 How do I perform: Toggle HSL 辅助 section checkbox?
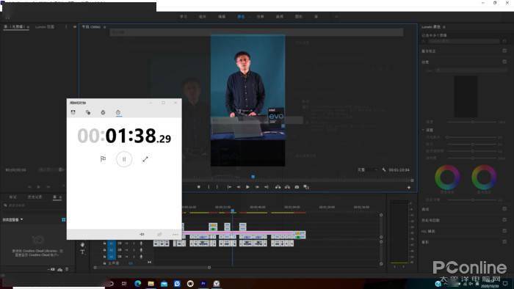pyautogui.click(x=504, y=231)
